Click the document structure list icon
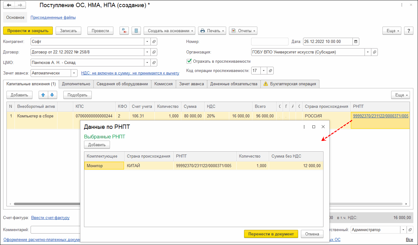The image size is (418, 245). pyautogui.click(x=137, y=31)
